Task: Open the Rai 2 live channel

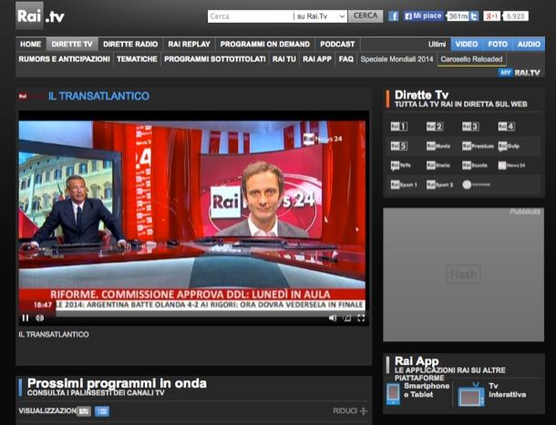Action: pyautogui.click(x=435, y=126)
